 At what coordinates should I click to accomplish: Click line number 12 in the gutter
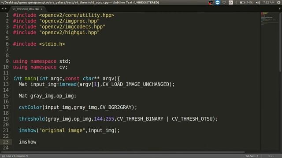[x=6, y=79]
